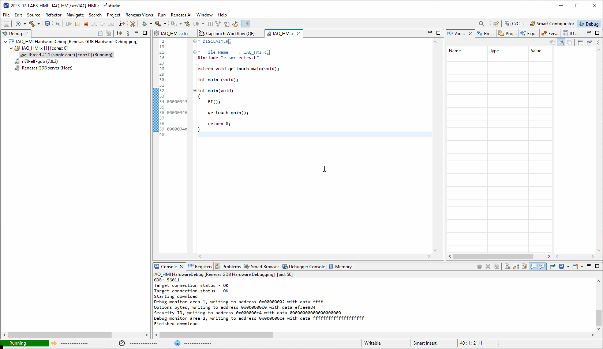Open the Debug launch dropdown arrow
This screenshot has width=603, height=349.
(151, 24)
